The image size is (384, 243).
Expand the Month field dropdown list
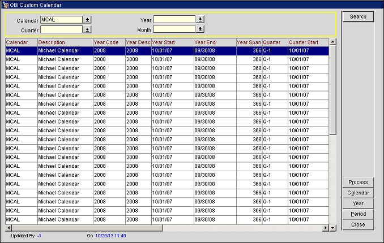(200, 29)
